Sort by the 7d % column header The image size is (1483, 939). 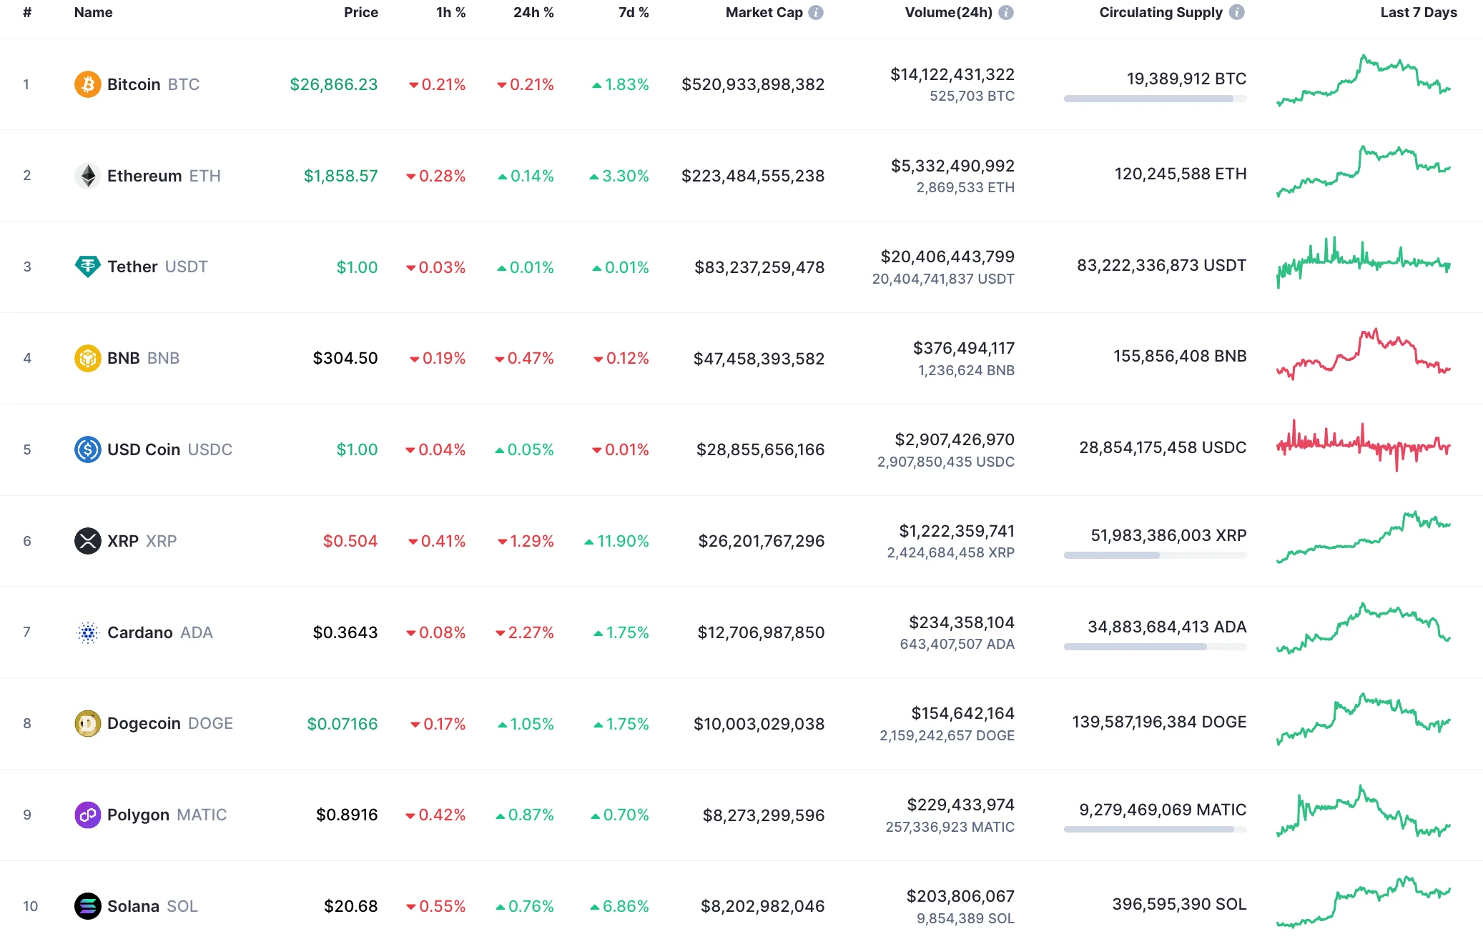point(634,11)
